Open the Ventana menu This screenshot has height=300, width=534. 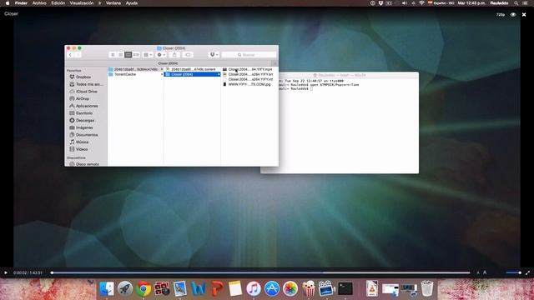click(x=113, y=3)
